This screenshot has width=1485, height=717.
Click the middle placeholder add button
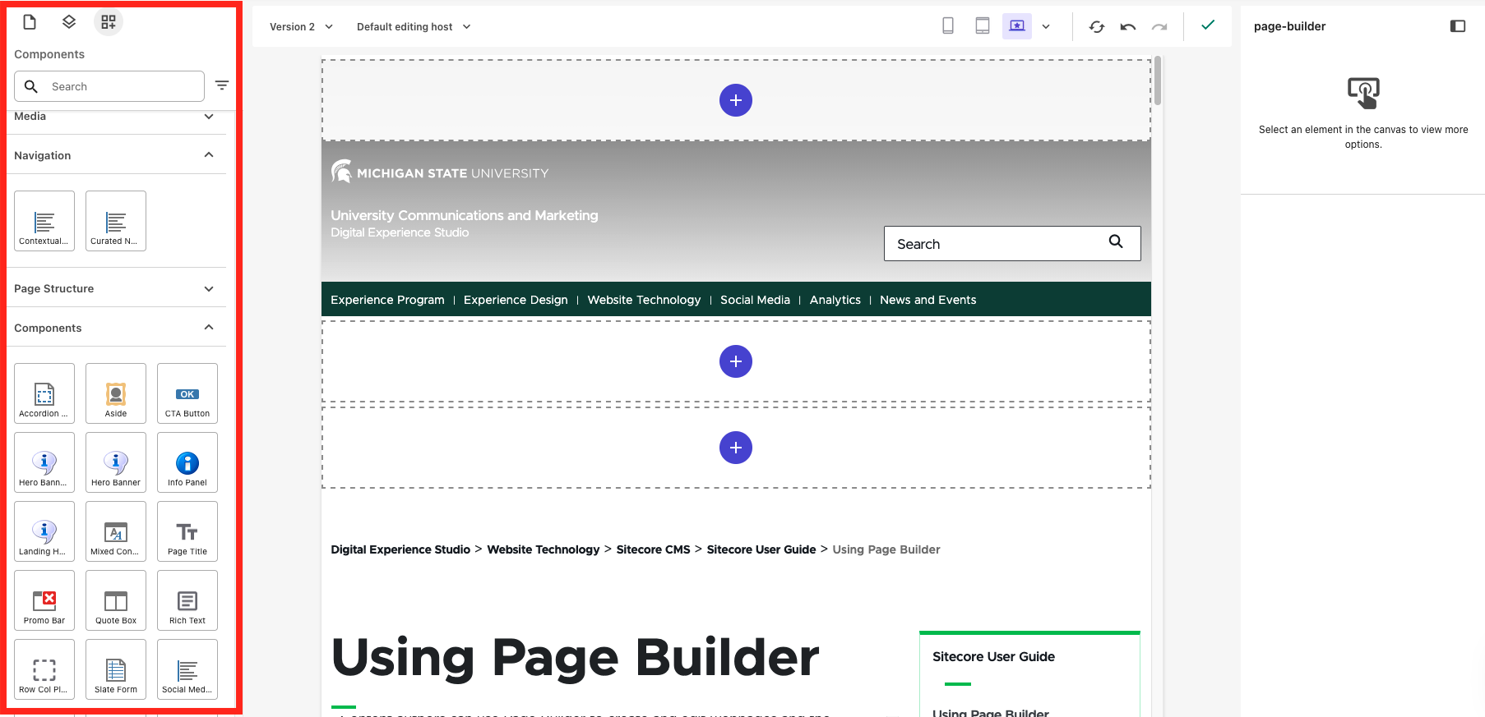[736, 361]
